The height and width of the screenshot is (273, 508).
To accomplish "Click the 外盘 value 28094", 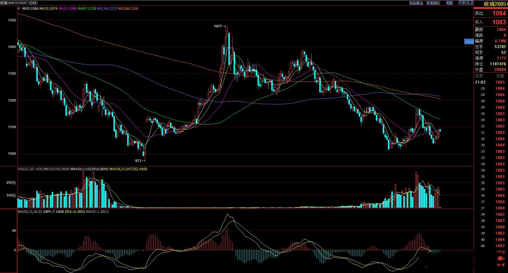I will [x=500, y=70].
